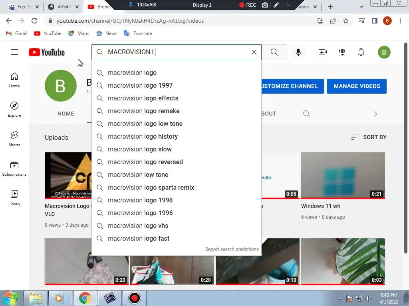Open the YouTube hamburger guide menu

[x=14, y=52]
